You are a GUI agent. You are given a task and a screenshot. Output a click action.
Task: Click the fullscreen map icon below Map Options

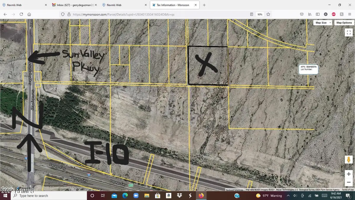pos(348,32)
